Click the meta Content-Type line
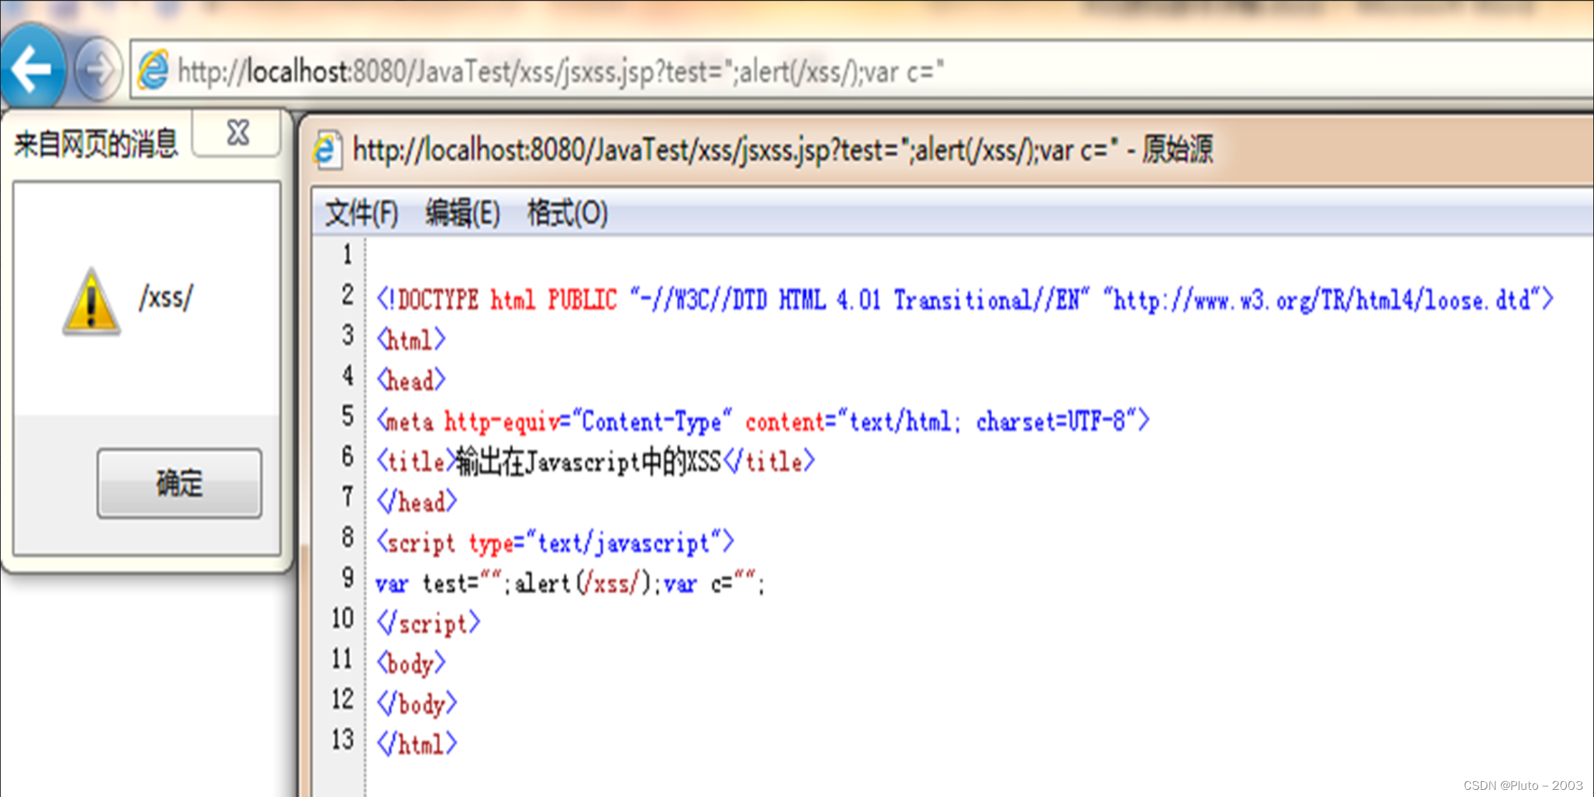Viewport: 1594px width, 797px height. coord(763,421)
